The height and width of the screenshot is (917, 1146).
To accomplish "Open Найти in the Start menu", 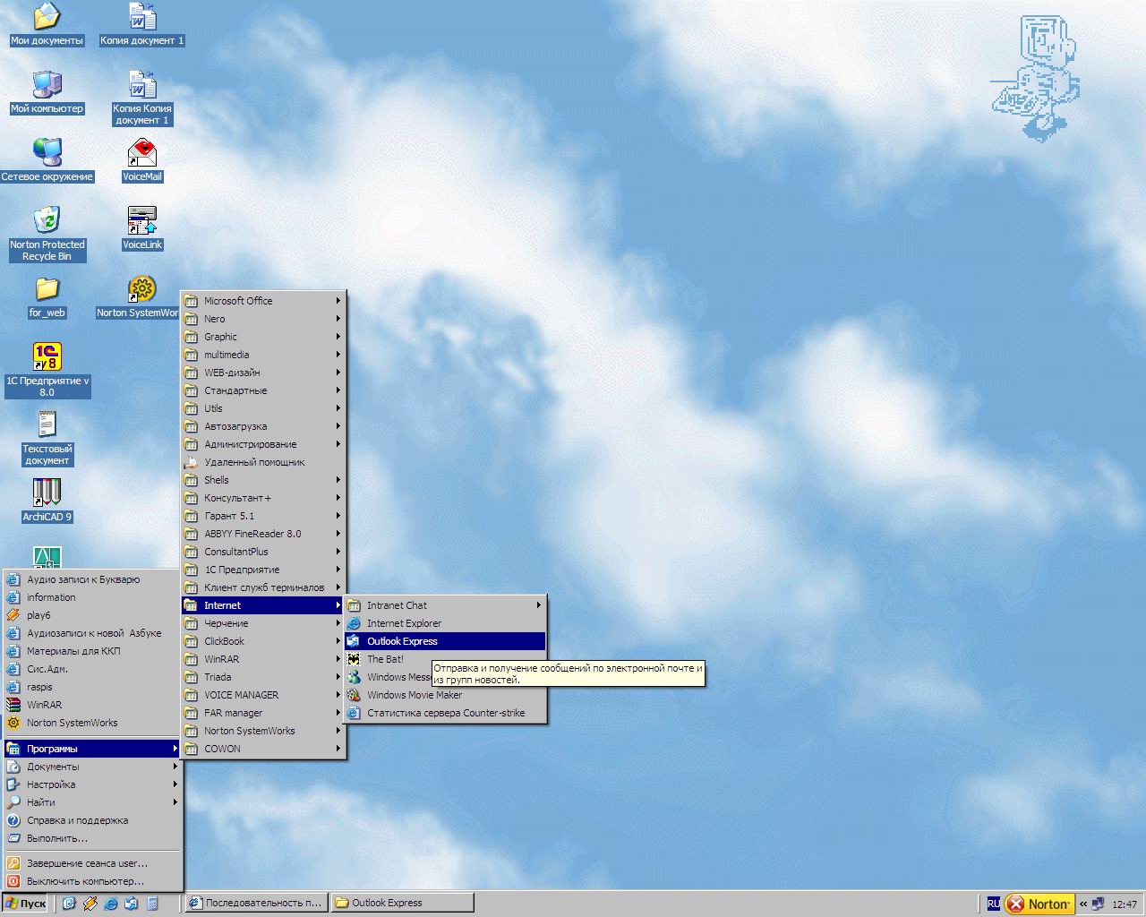I will (93, 802).
